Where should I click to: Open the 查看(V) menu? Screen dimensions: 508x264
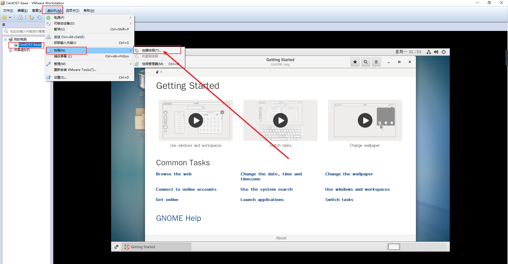coord(37,11)
